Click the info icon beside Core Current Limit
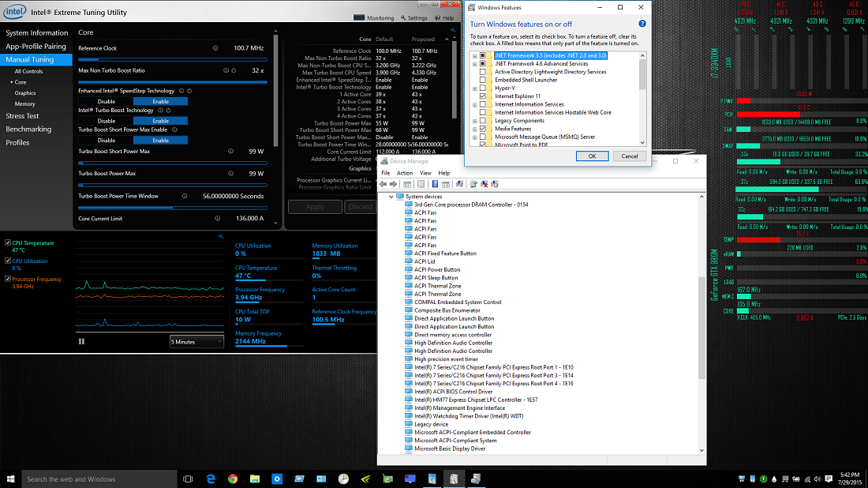Screen dimensions: 868x488 pos(218,218)
